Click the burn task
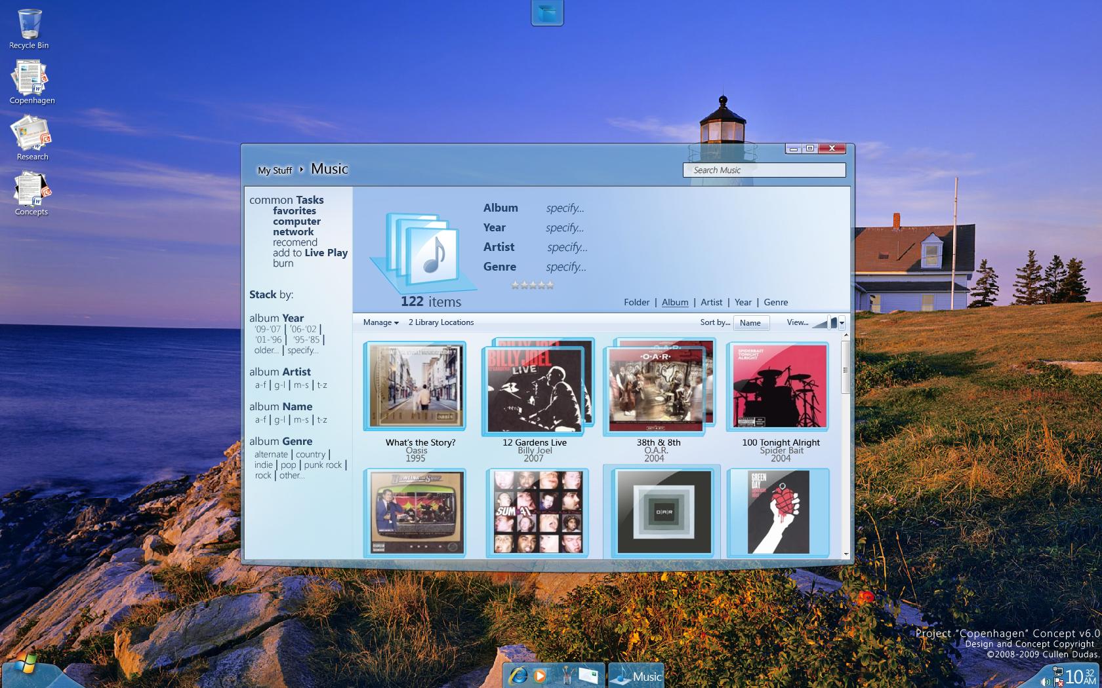This screenshot has height=688, width=1102. click(x=283, y=263)
